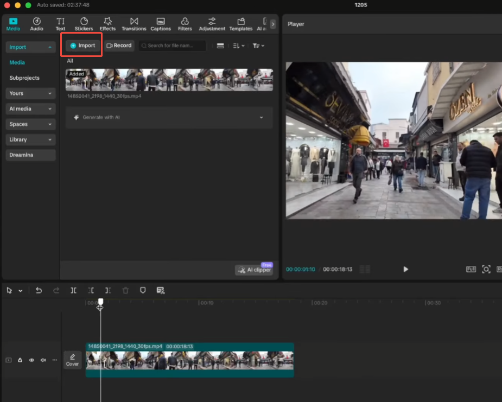
Task: Open the Captions tab
Action: (161, 24)
